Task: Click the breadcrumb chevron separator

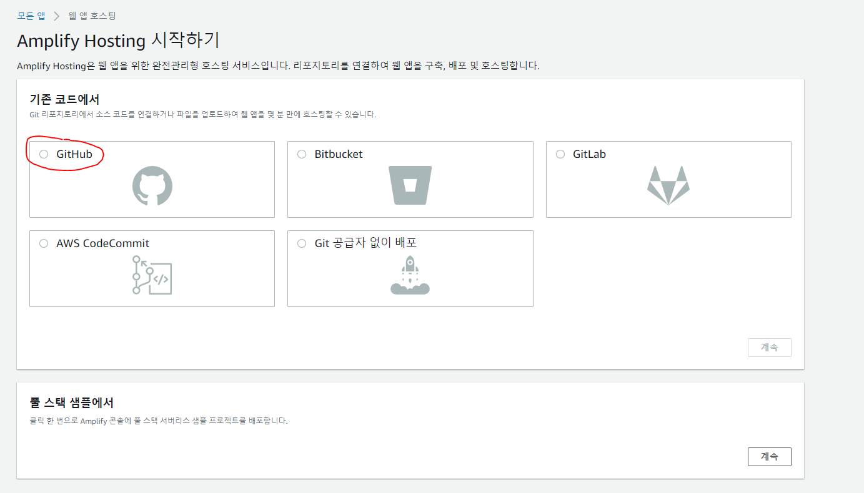Action: tap(57, 16)
